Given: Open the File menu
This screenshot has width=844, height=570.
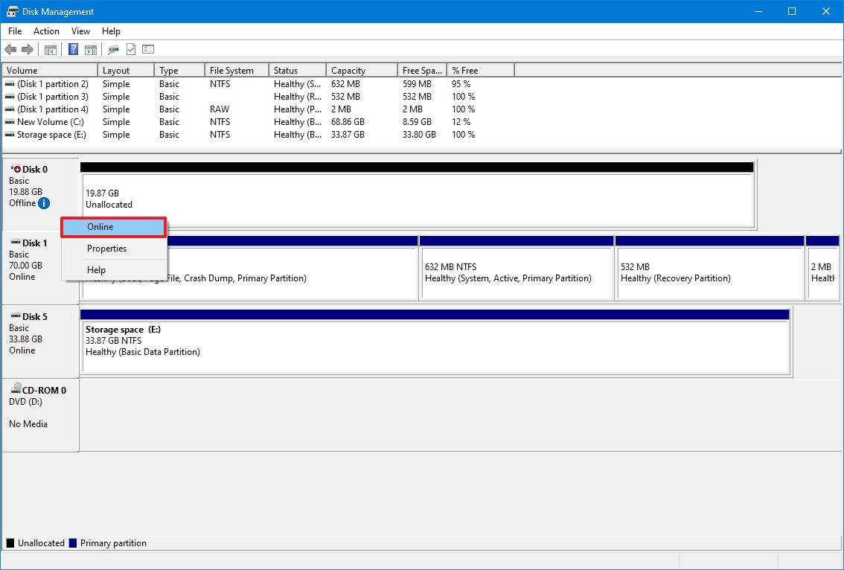Looking at the screenshot, I should 14,31.
